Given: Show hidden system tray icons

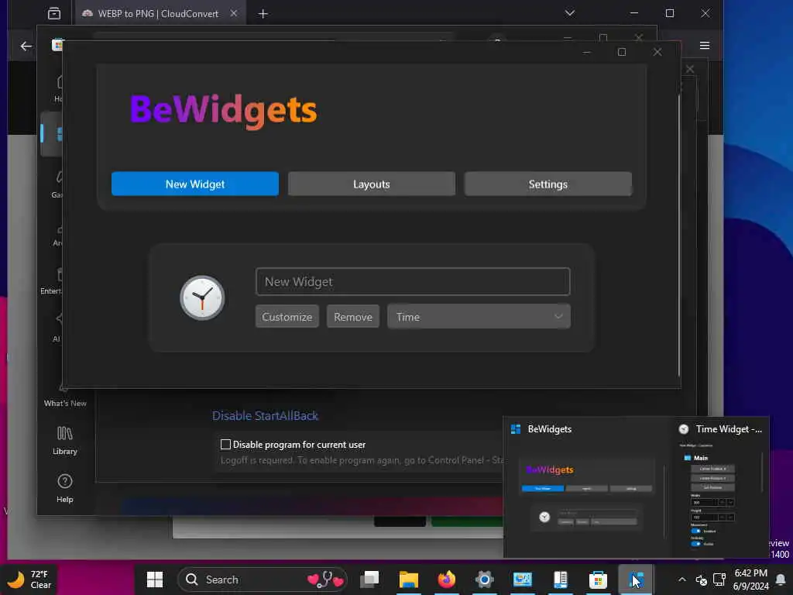Looking at the screenshot, I should [x=681, y=580].
